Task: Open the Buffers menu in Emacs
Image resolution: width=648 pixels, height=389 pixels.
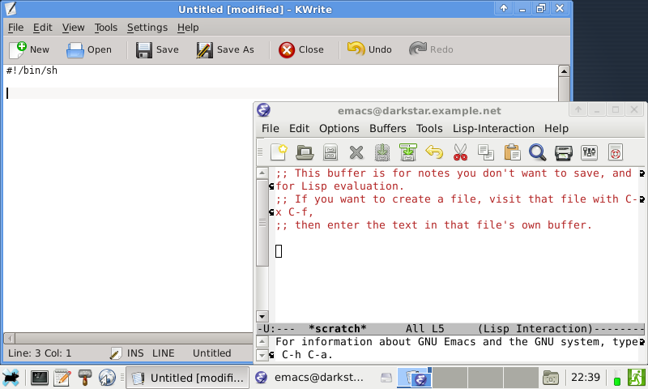Action: pyautogui.click(x=387, y=128)
